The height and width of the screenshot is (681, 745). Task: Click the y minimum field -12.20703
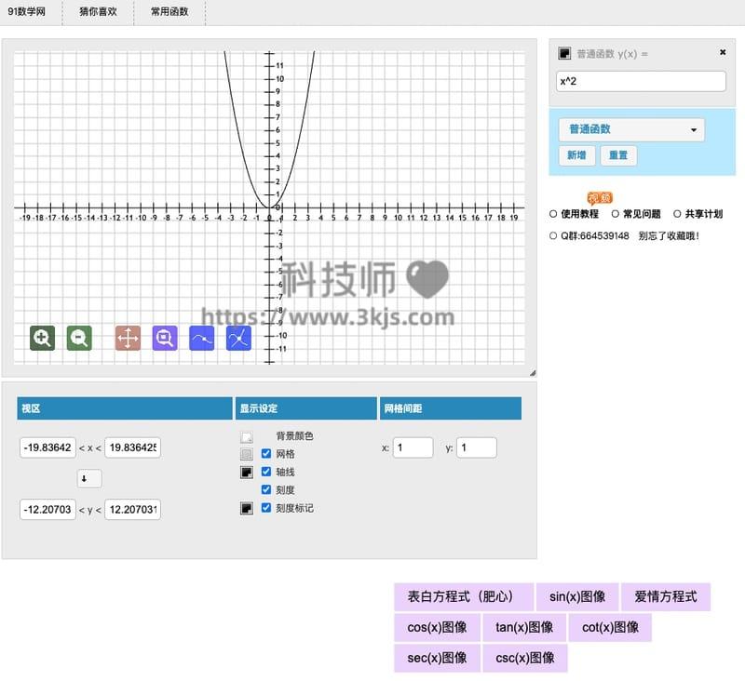tap(47, 510)
